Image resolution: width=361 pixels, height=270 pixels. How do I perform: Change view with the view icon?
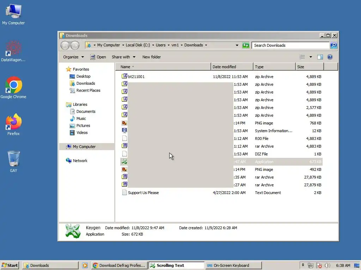[302, 57]
